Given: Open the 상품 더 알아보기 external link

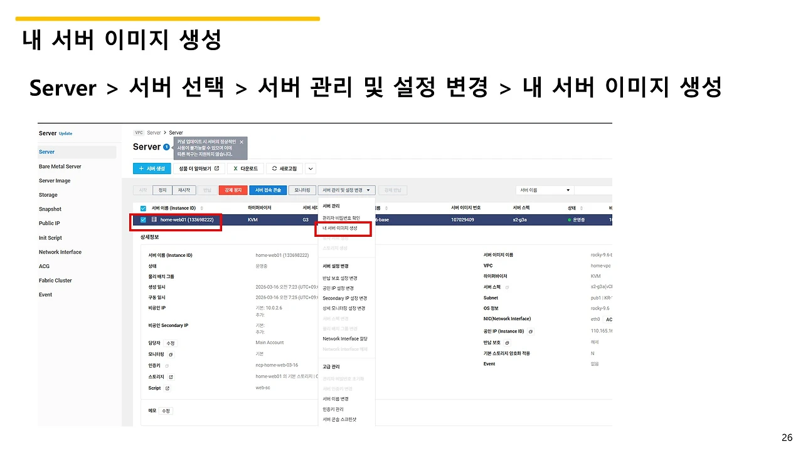Looking at the screenshot, I should tap(200, 168).
